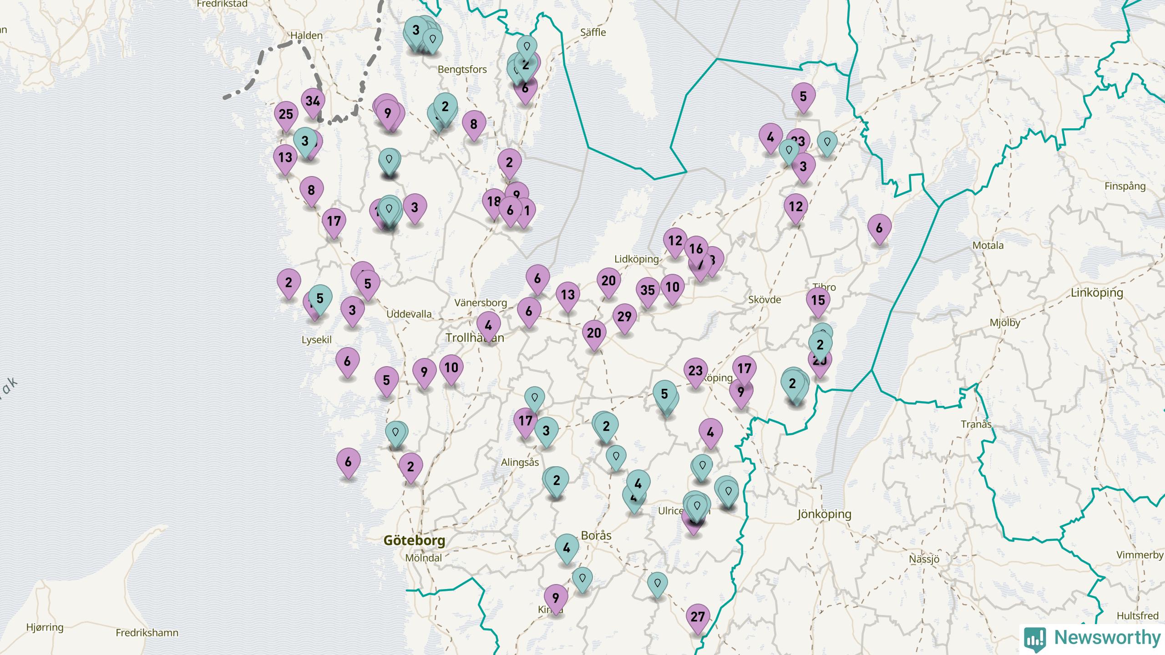The width and height of the screenshot is (1165, 655).
Task: Select the purple 2 marker north of Göteborg
Action: coord(410,467)
